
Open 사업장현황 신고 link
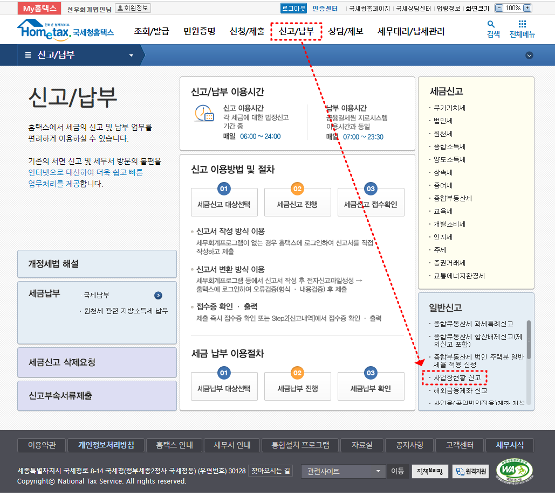pyautogui.click(x=457, y=377)
